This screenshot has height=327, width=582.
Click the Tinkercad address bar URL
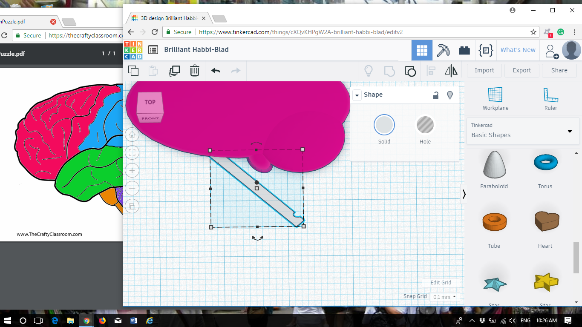pos(301,32)
